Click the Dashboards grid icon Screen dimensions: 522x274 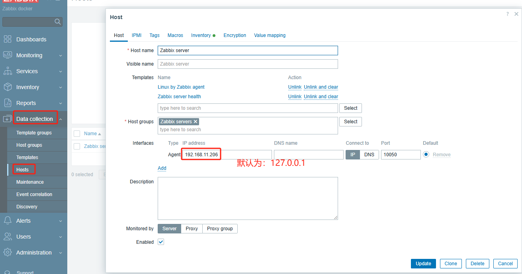pyautogui.click(x=8, y=39)
